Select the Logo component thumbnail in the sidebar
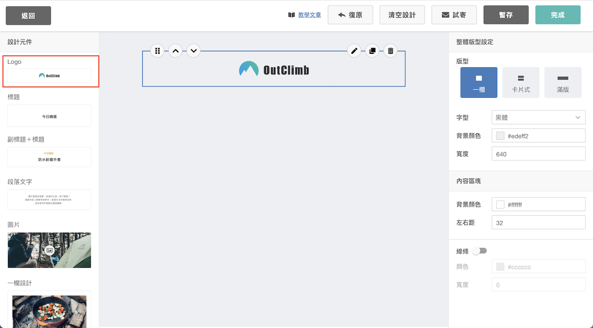Image resolution: width=593 pixels, height=328 pixels. point(49,76)
